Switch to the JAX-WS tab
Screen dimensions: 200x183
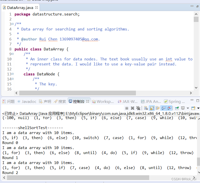point(128,101)
